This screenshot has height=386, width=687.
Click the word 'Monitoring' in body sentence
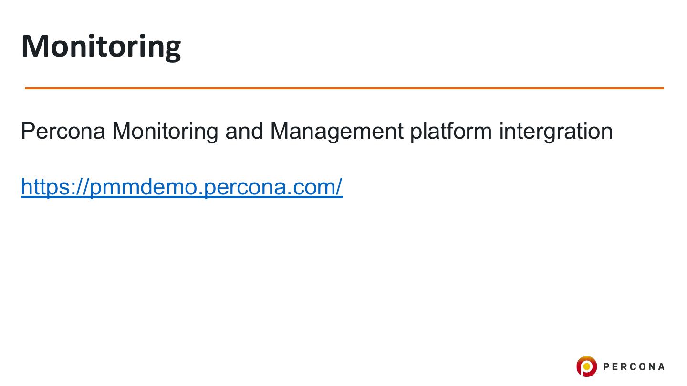click(165, 131)
